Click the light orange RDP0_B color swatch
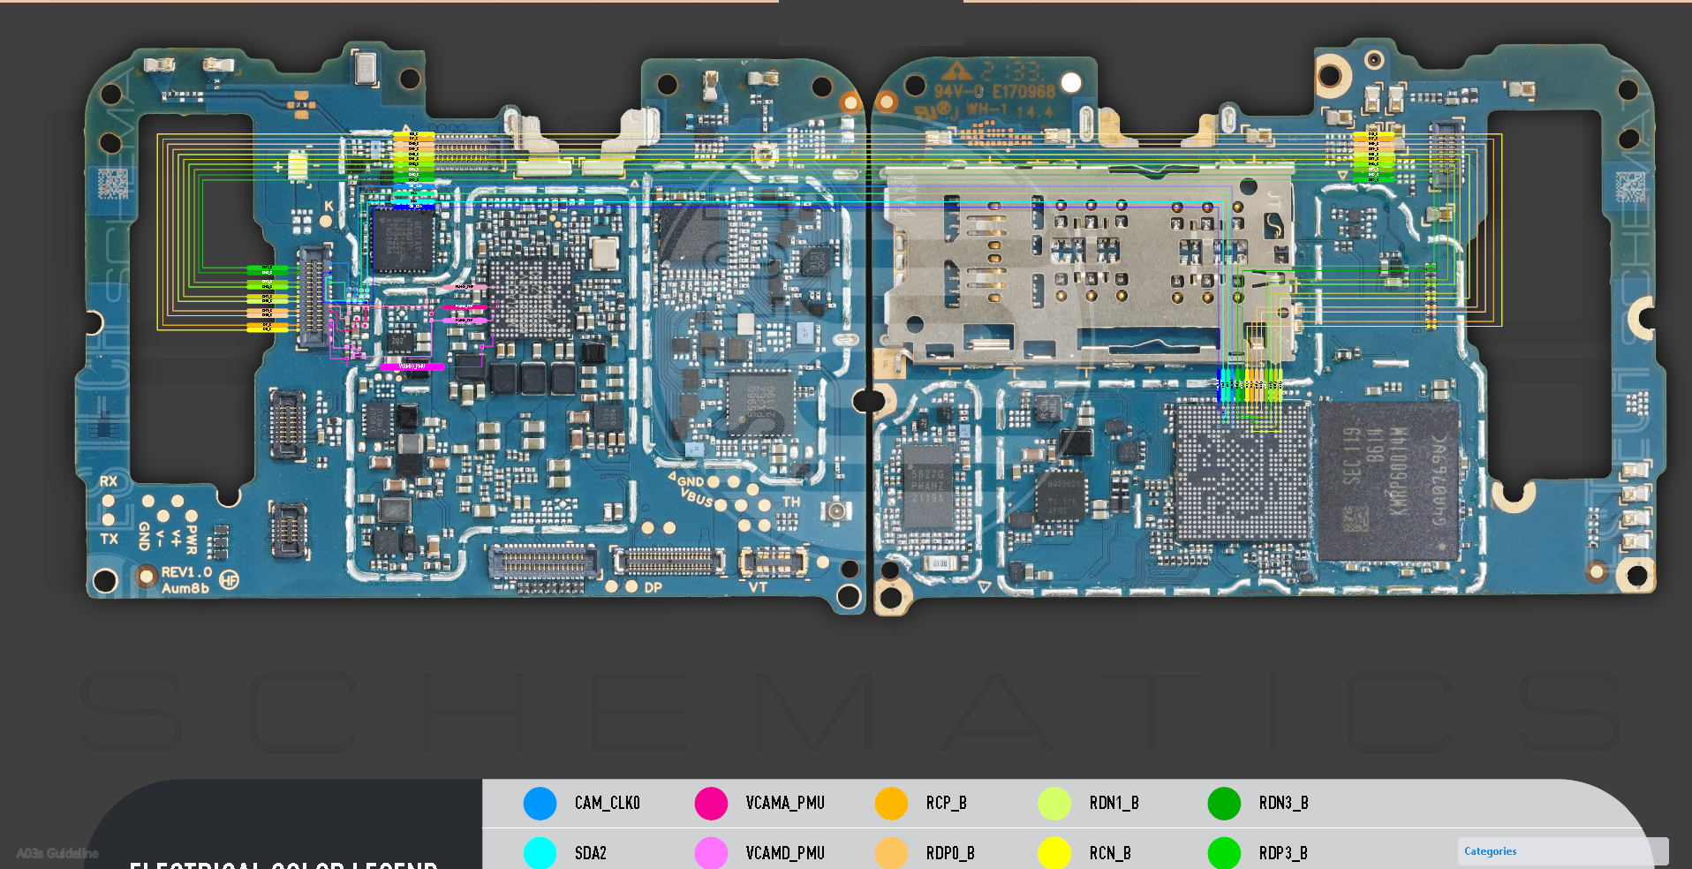Screen dimensions: 1692x869 (891, 852)
